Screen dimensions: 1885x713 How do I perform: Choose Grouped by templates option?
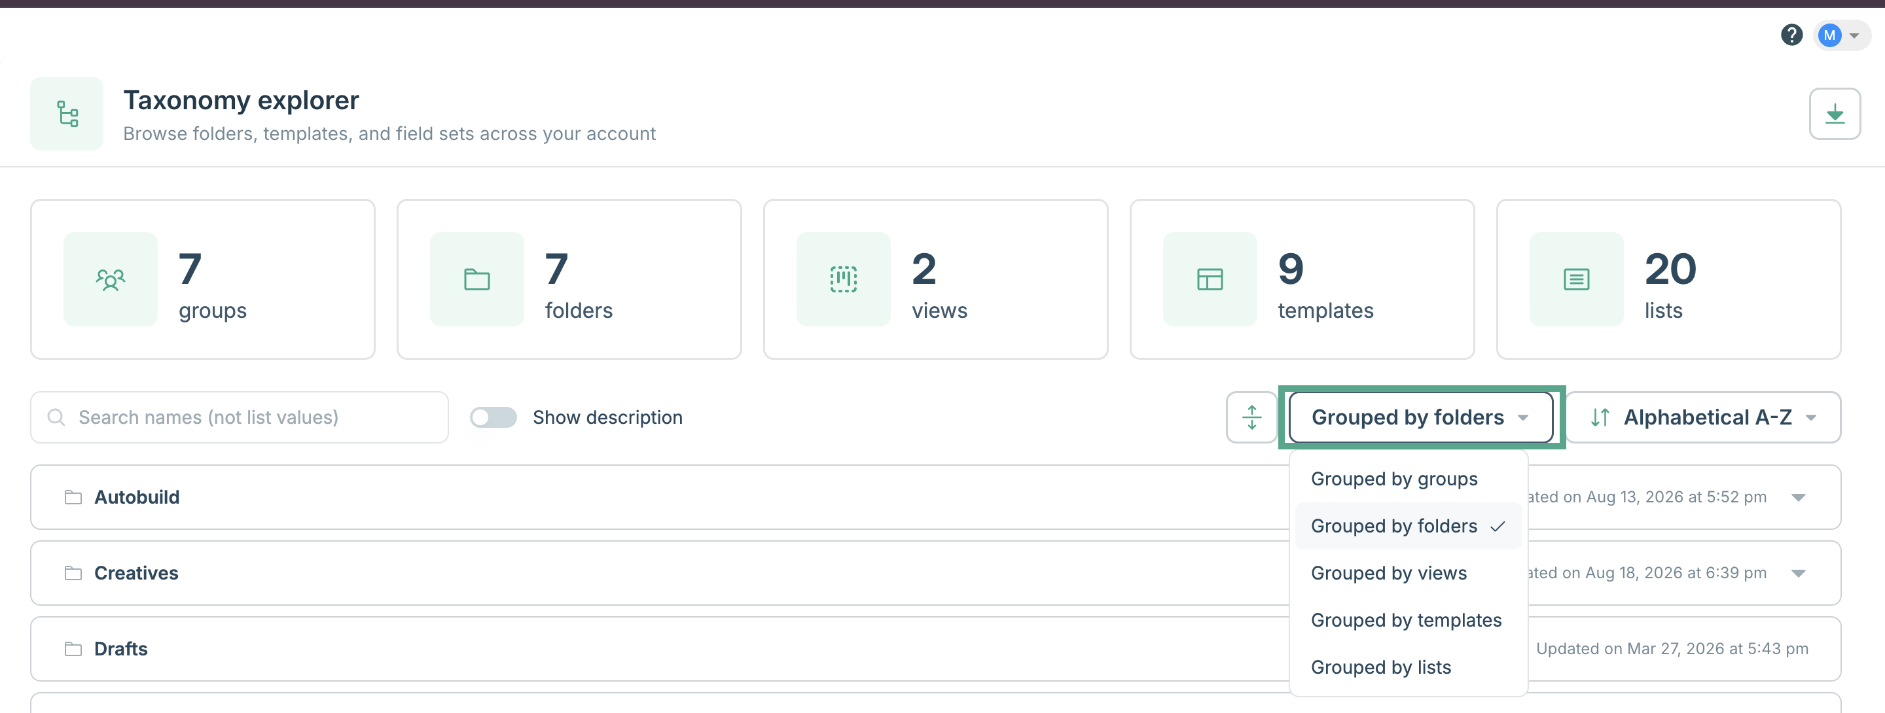pyautogui.click(x=1408, y=620)
